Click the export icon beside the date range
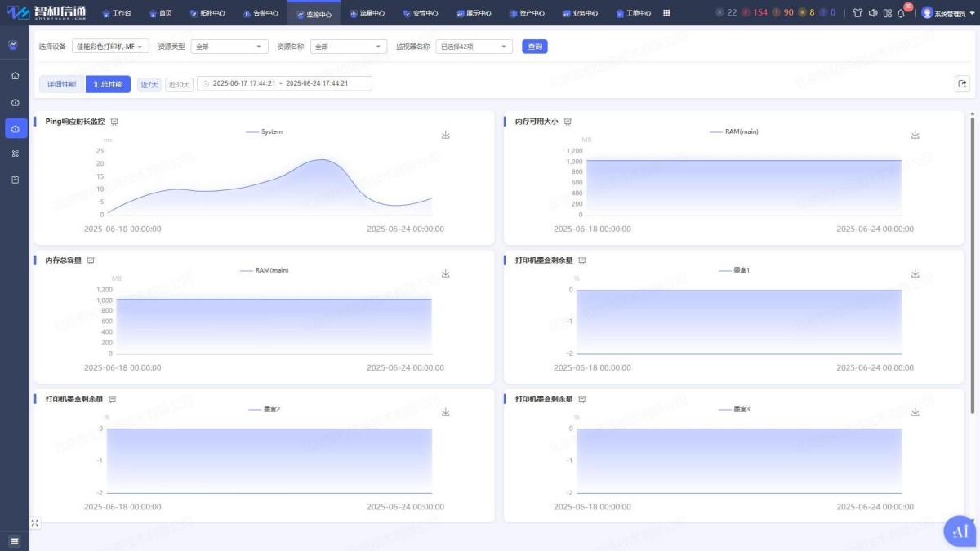The width and height of the screenshot is (980, 551). pos(962,83)
